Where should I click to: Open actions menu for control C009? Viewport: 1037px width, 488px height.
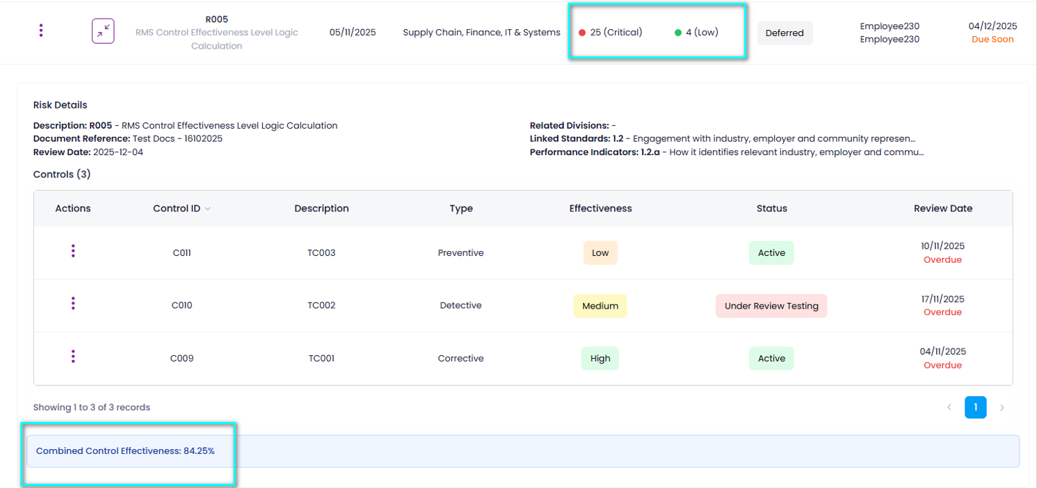click(73, 357)
